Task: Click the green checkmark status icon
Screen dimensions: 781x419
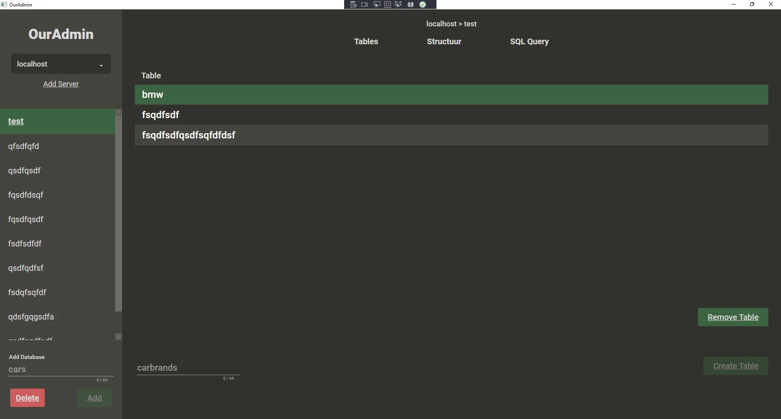Action: pos(423,4)
